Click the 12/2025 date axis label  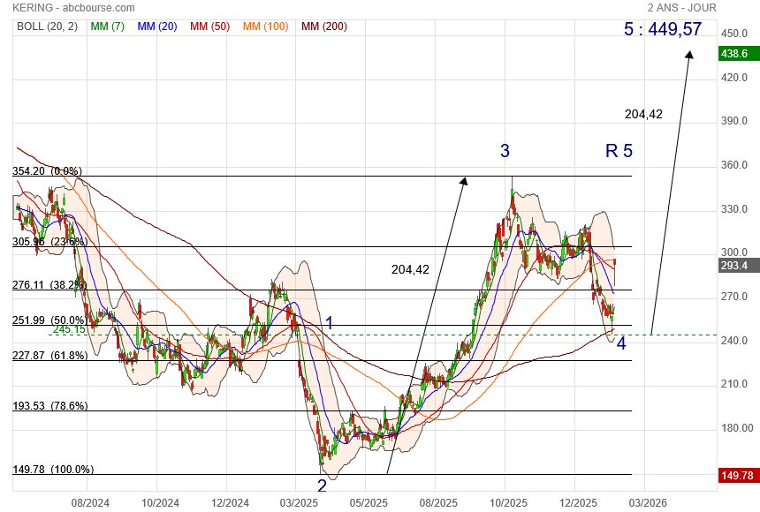(x=578, y=503)
